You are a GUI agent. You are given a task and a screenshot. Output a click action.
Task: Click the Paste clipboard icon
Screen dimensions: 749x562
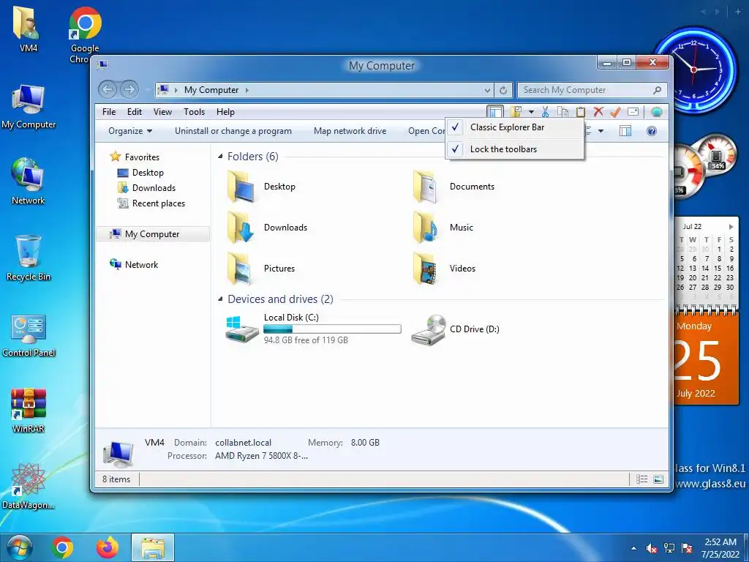[580, 112]
